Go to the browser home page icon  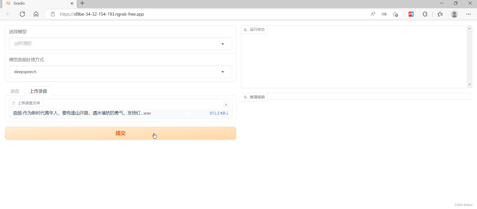36,14
